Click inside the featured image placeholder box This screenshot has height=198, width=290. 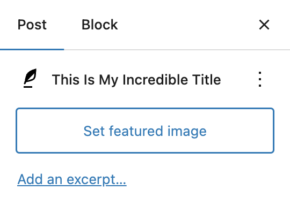click(145, 131)
